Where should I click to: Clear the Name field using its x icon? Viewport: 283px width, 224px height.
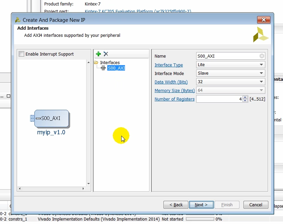(x=261, y=56)
